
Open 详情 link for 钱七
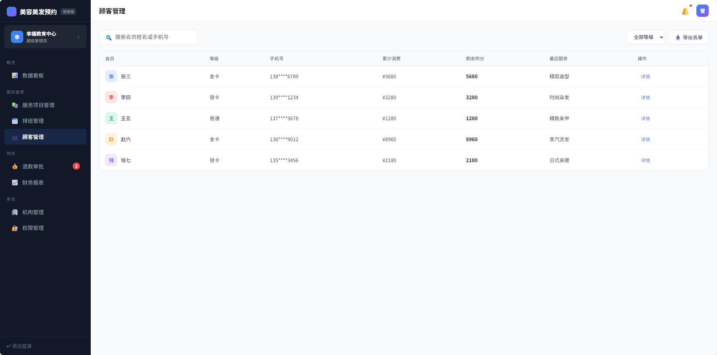(645, 160)
